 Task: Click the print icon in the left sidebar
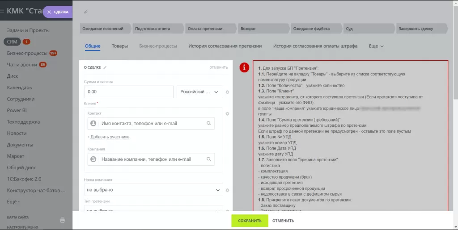tap(63, 220)
